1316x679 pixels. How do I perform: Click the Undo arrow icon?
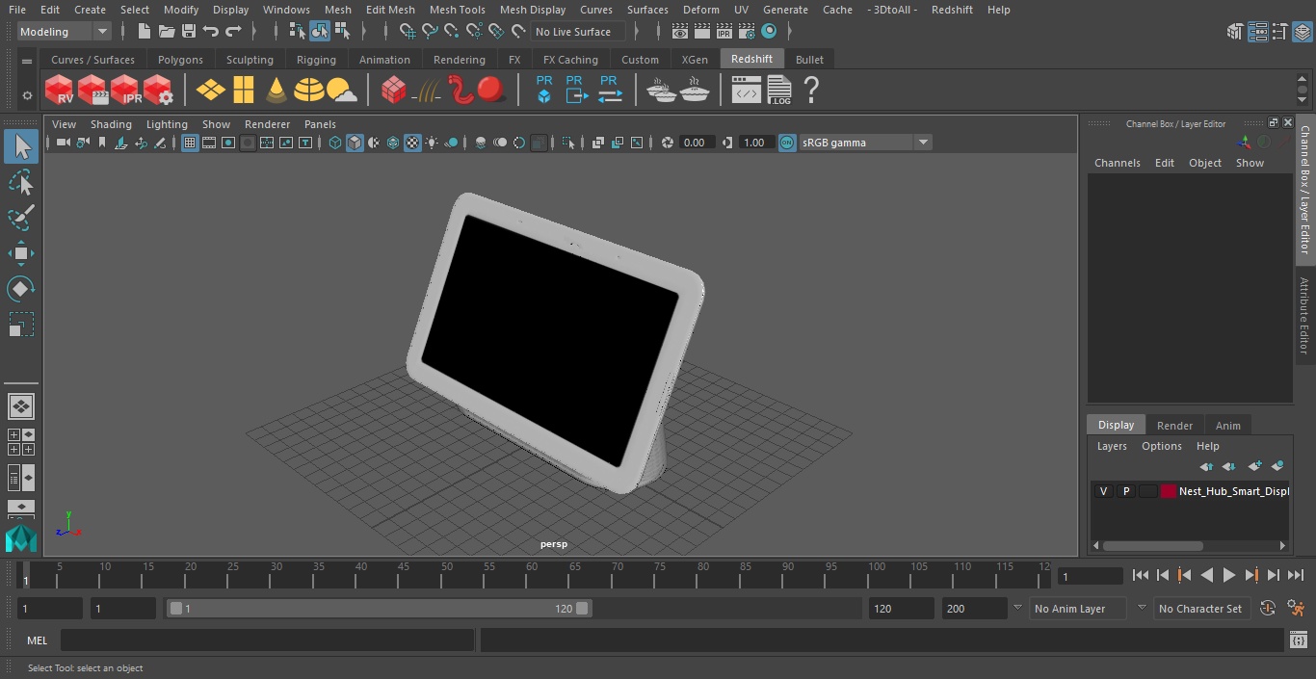pos(211,32)
